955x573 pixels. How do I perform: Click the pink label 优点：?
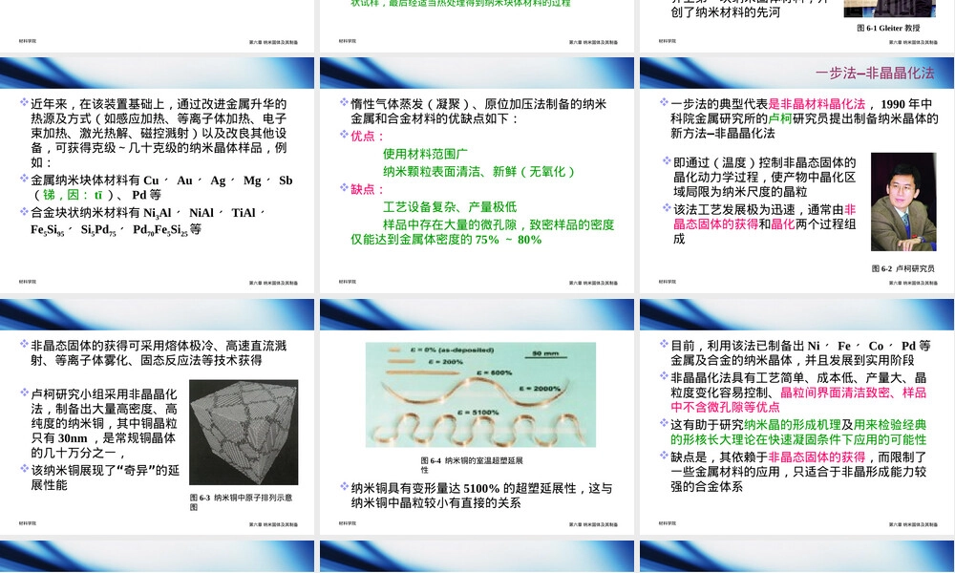(x=368, y=137)
